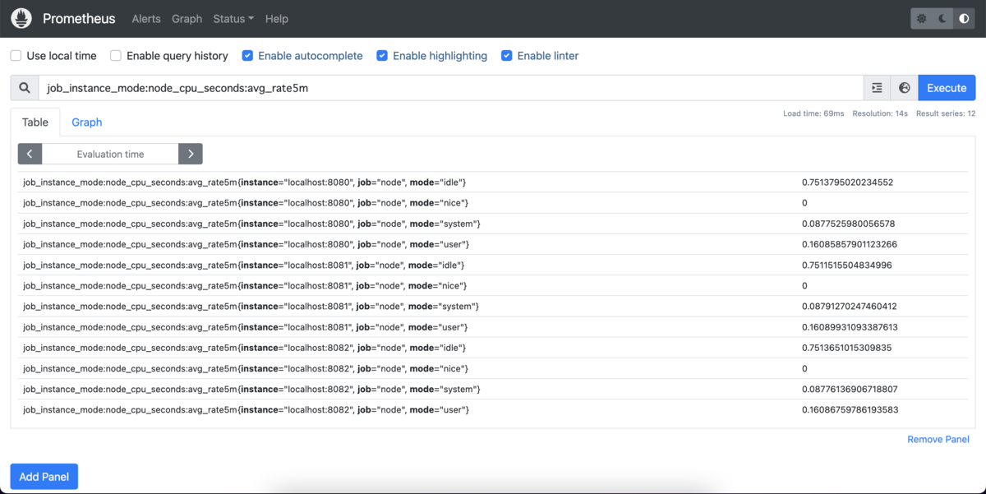Select localhost:8082 mode user series row

click(x=493, y=409)
